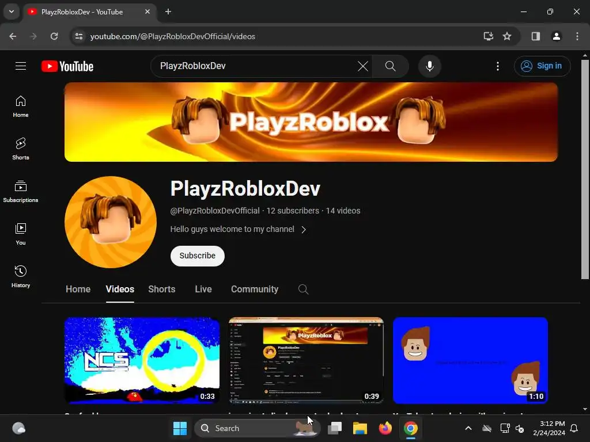Click the magnifying glass search button
This screenshot has width=590, height=442.
pyautogui.click(x=390, y=66)
